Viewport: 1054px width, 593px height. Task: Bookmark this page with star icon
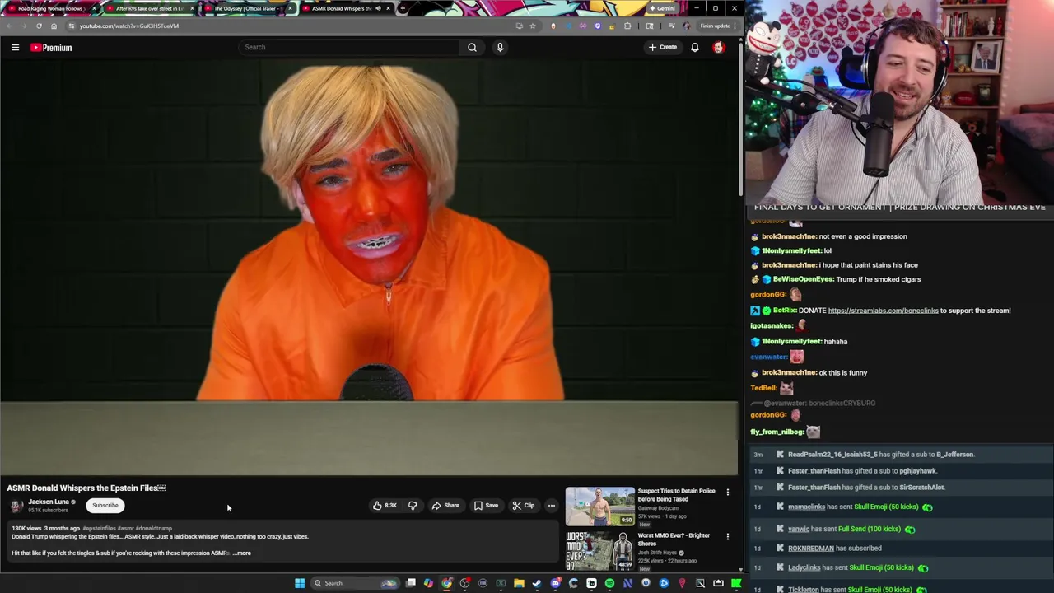[532, 26]
